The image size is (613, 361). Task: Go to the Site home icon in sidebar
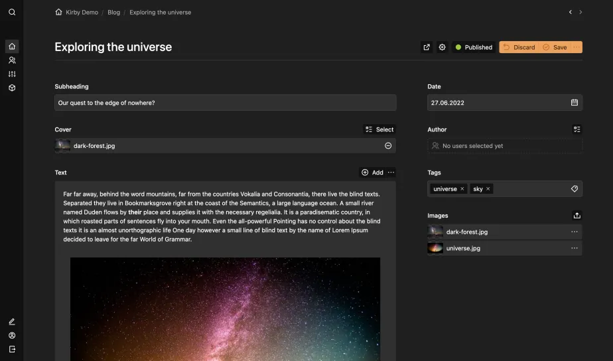(12, 46)
